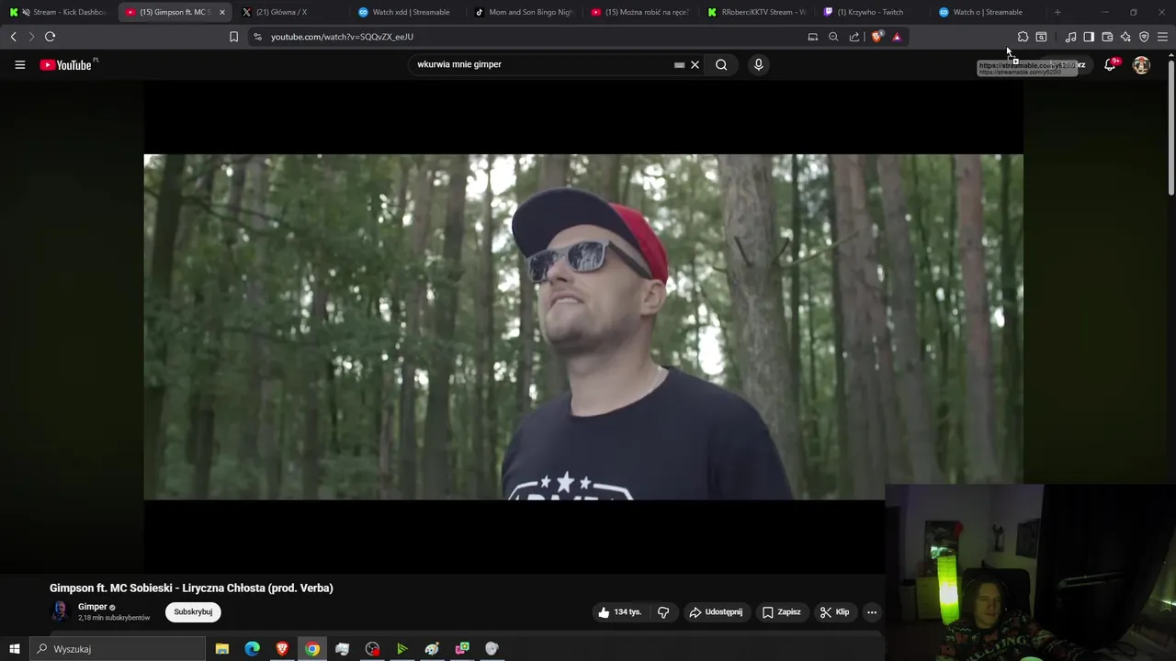
Task: Click the Subskrybuj subscribe button
Action: pos(193,611)
